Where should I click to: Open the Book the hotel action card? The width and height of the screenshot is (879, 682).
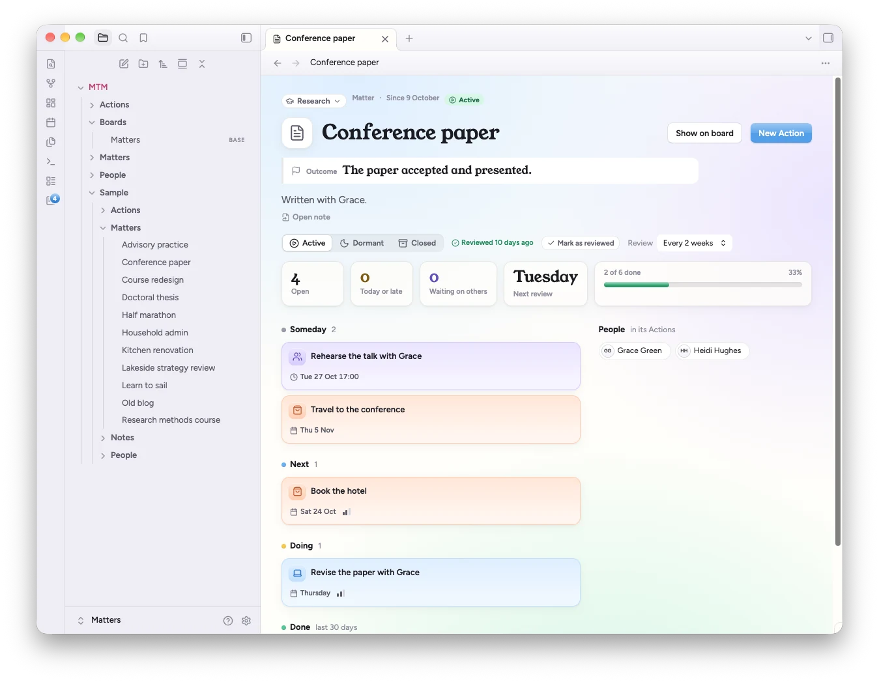[431, 501]
